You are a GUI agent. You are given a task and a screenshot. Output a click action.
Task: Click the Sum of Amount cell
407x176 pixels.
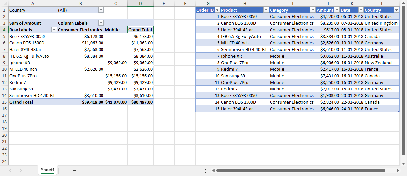(33, 23)
